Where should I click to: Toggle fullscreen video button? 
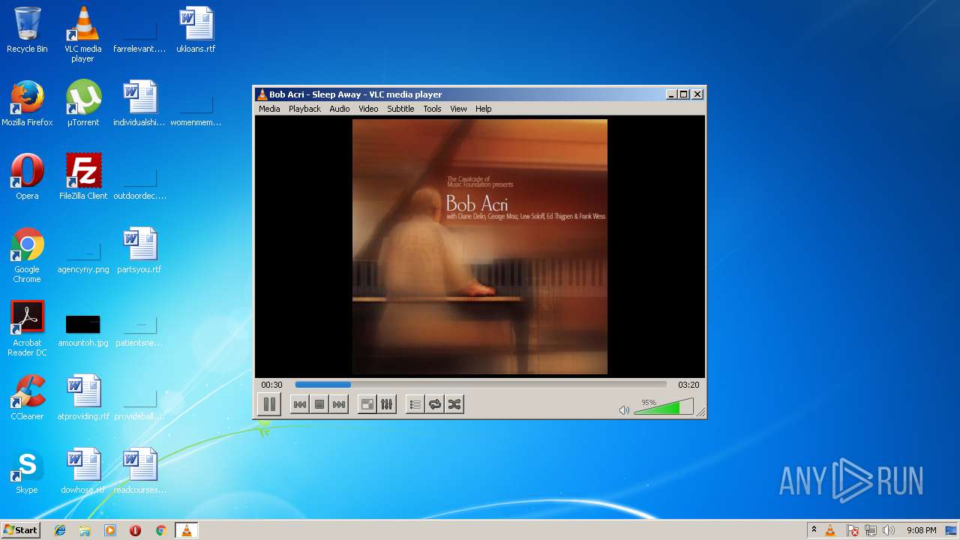click(367, 404)
